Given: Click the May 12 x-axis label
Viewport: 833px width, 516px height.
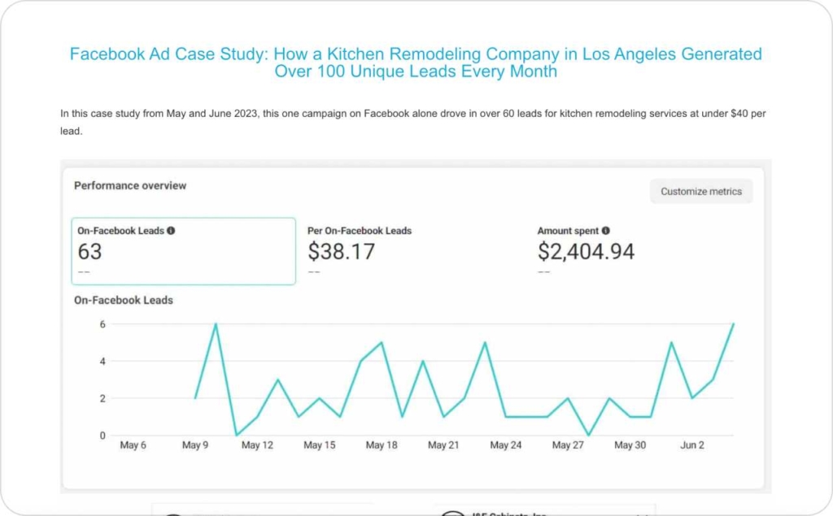Looking at the screenshot, I should pyautogui.click(x=257, y=445).
